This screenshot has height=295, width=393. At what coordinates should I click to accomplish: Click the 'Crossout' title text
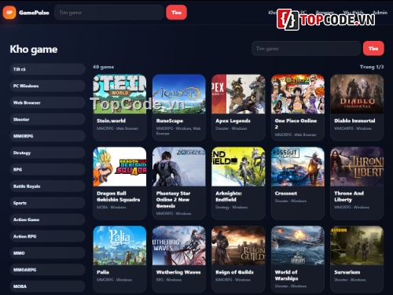[286, 194]
